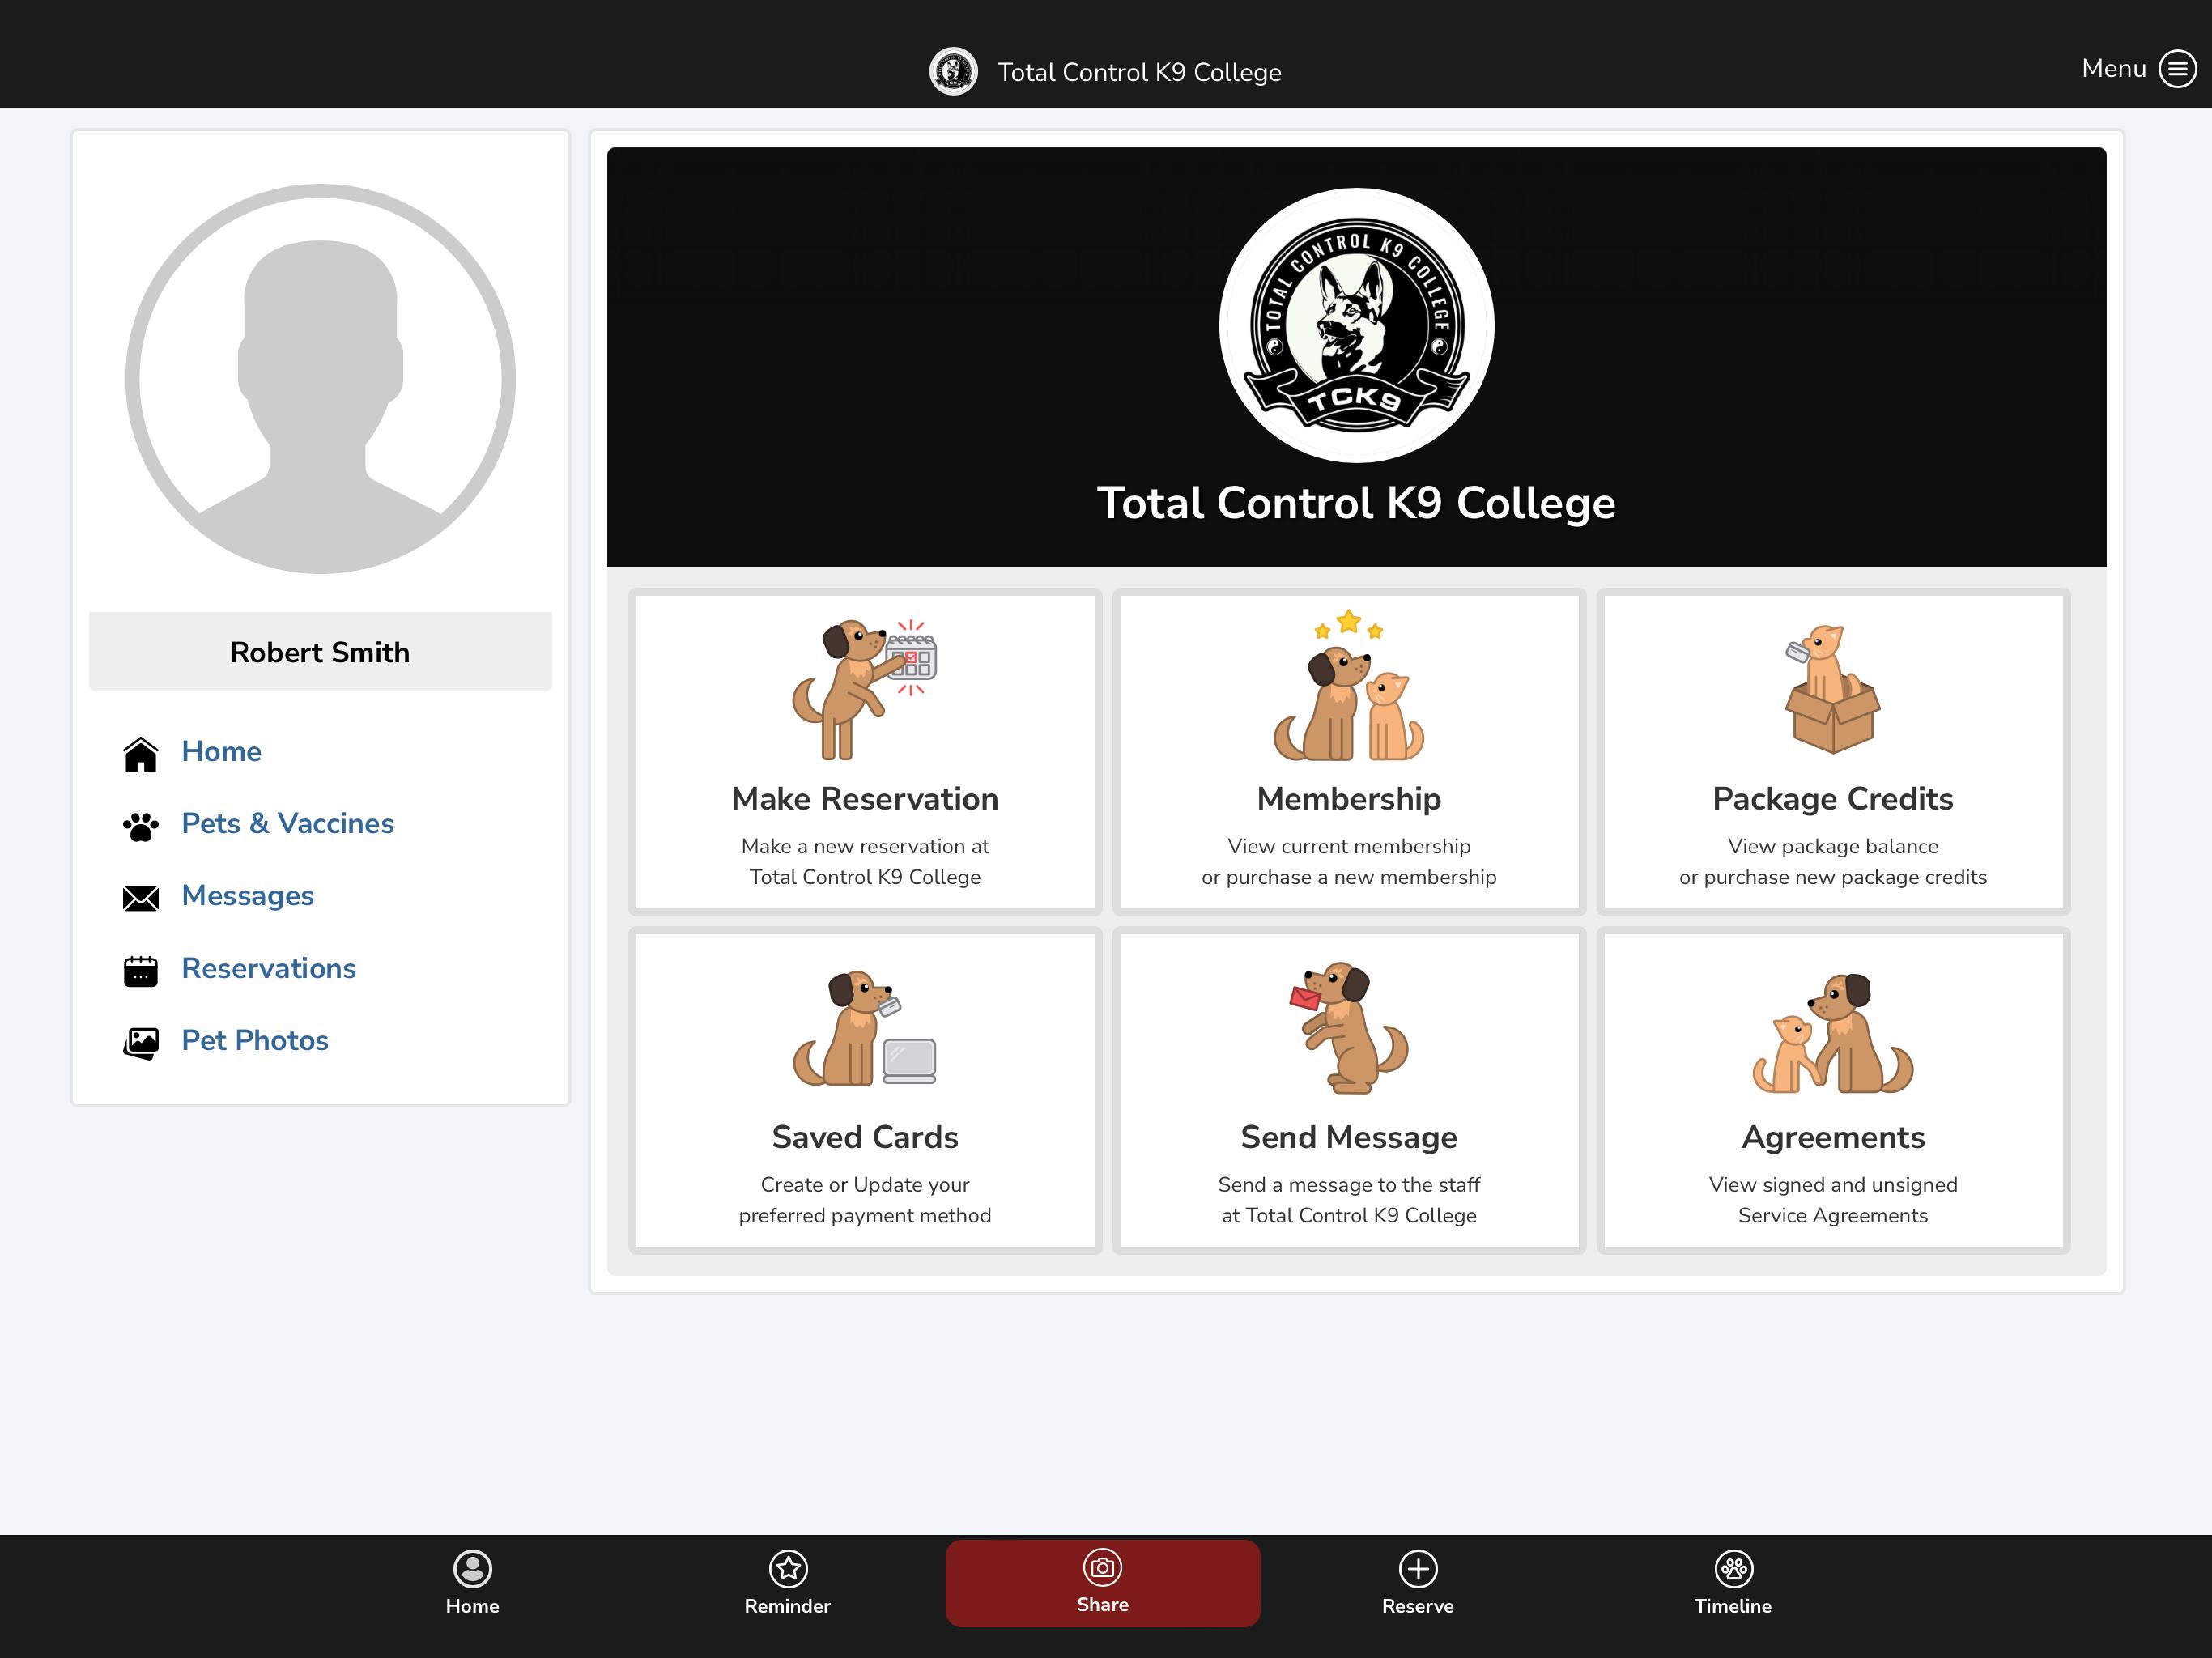Switch to the Timeline tab label
Screen dimensions: 2212x1658
coord(1733,1606)
